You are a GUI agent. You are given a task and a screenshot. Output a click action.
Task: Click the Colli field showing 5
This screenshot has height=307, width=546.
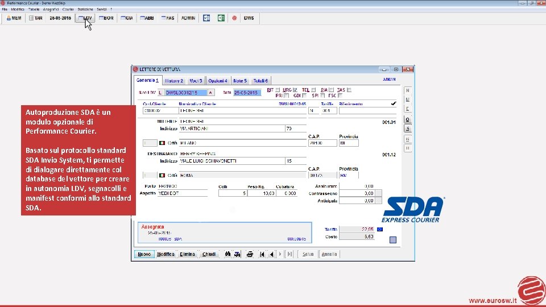pos(233,193)
